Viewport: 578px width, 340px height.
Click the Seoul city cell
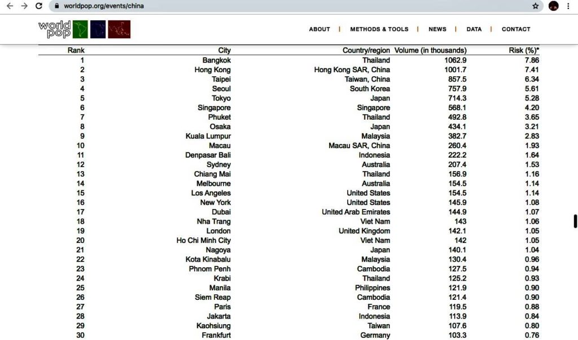click(221, 89)
